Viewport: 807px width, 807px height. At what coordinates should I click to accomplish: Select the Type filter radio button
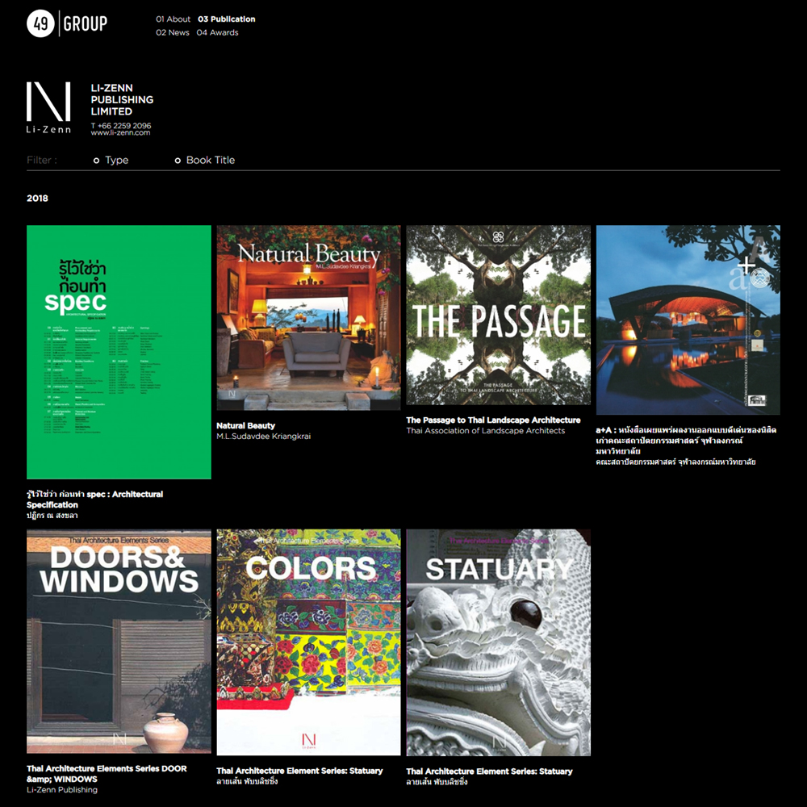point(97,161)
